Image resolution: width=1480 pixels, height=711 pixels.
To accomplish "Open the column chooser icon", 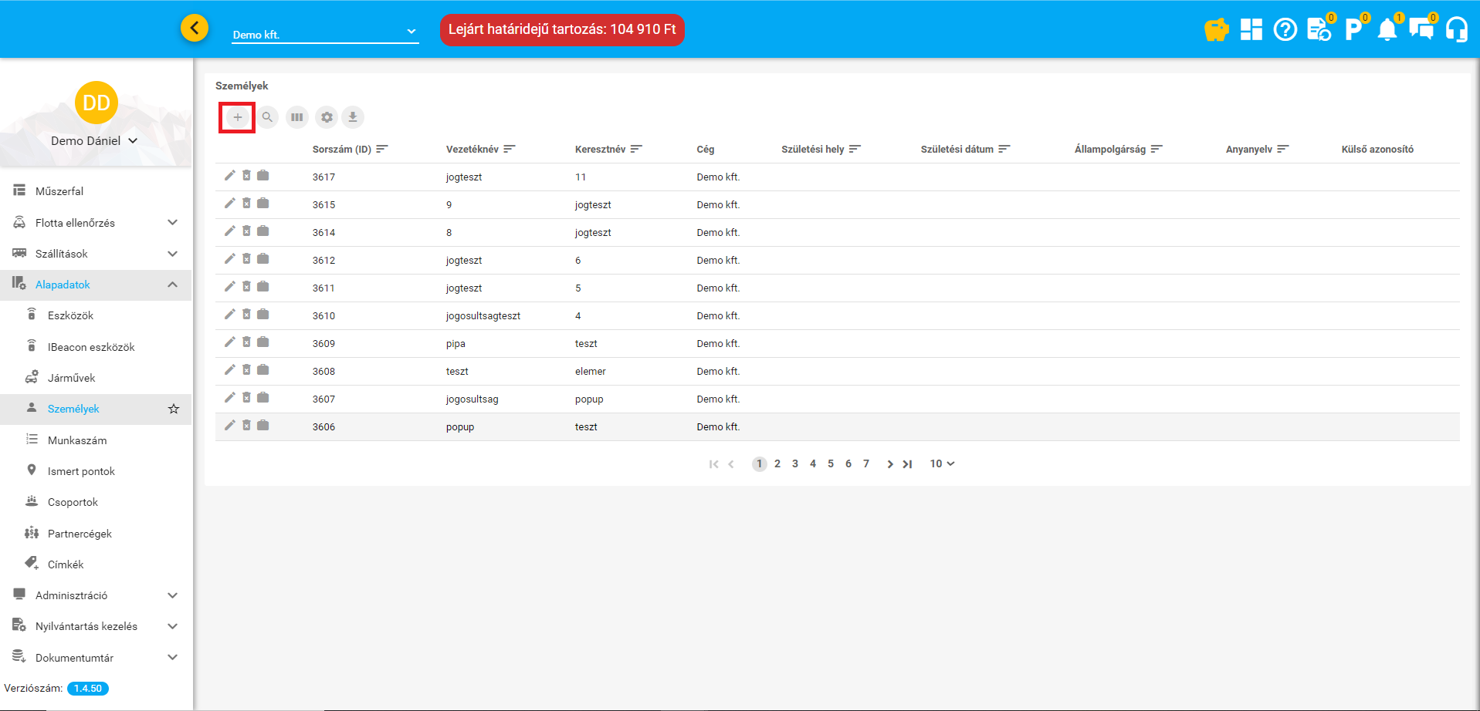I will [296, 117].
